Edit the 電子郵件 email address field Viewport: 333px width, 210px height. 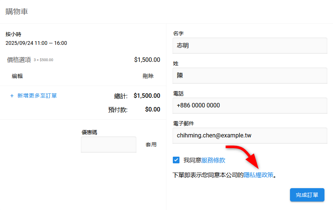(250, 136)
